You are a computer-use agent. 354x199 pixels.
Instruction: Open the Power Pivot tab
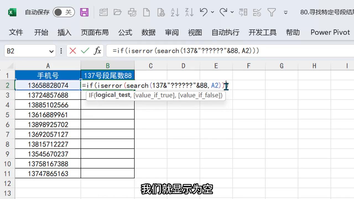[x=330, y=32]
